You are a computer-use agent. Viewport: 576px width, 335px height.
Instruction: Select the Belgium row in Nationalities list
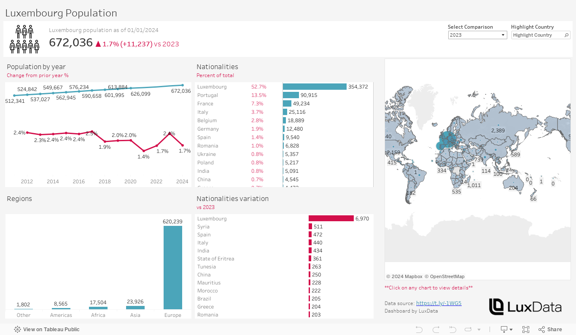(x=285, y=120)
